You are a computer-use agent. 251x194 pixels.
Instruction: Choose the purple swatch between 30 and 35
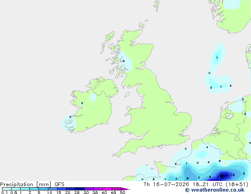(89, 189)
